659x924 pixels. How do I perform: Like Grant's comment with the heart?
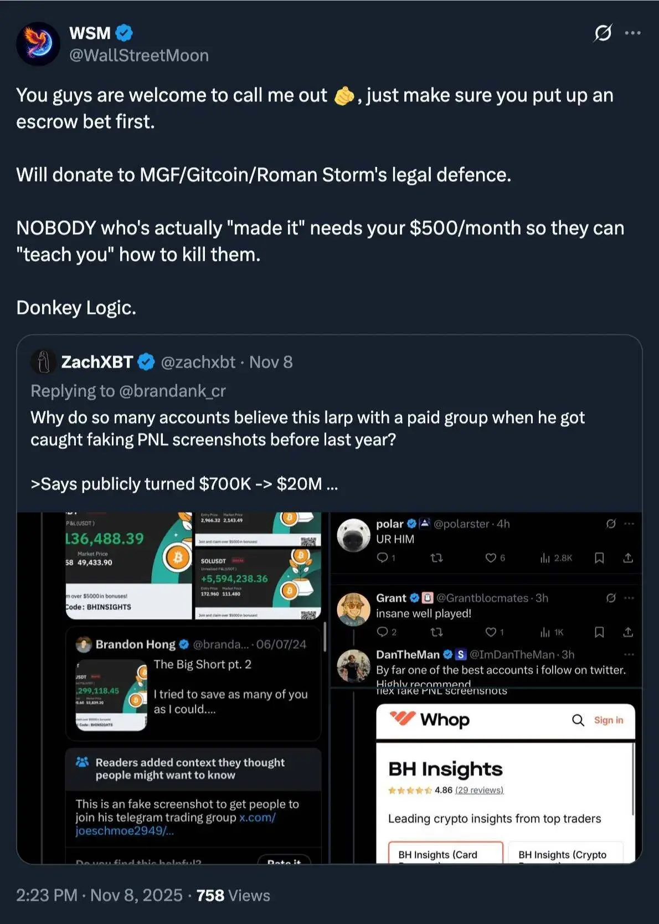(491, 632)
